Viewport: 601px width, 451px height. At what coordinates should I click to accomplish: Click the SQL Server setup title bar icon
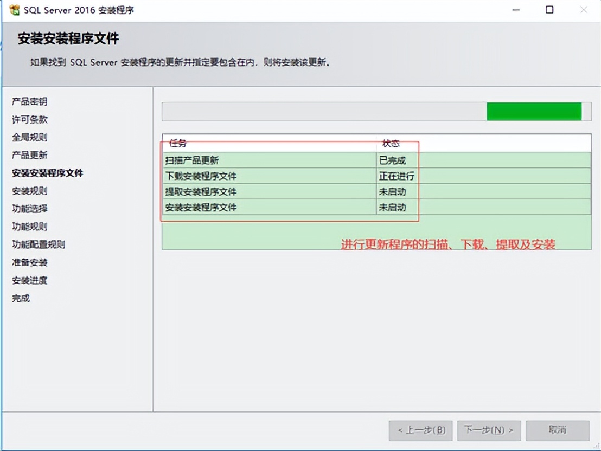(x=15, y=10)
